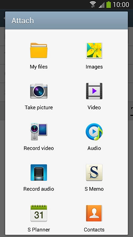Select the "Record video" text

pyautogui.click(x=39, y=148)
